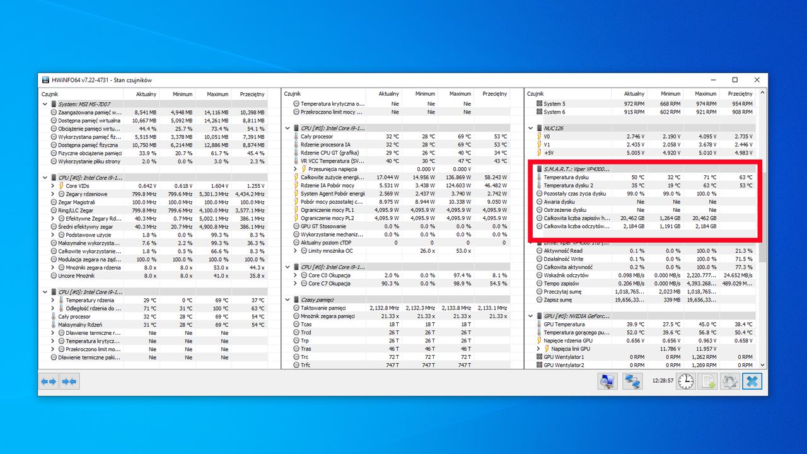The height and width of the screenshot is (454, 807).
Task: Select Całkowita liczba odczytów row
Action: [x=641, y=226]
